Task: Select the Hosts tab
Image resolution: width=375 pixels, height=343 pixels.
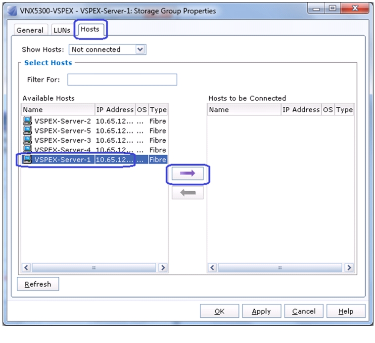Action: [90, 29]
